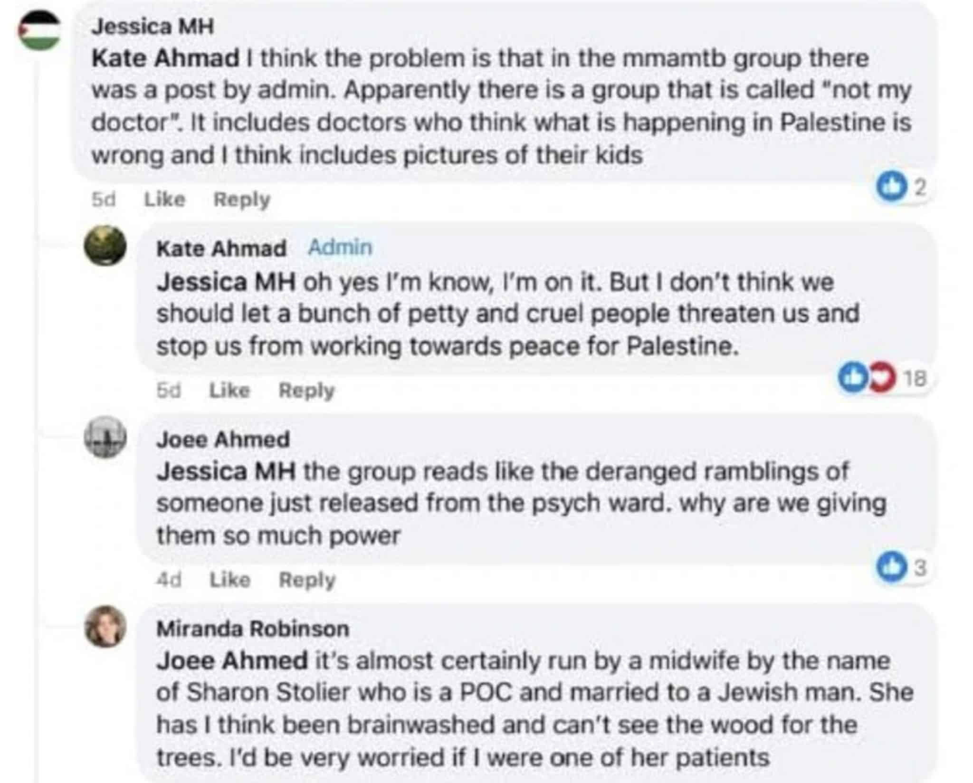Image resolution: width=973 pixels, height=783 pixels.
Task: Reply to Kate Ahmad's comment
Action: pyautogui.click(x=306, y=390)
